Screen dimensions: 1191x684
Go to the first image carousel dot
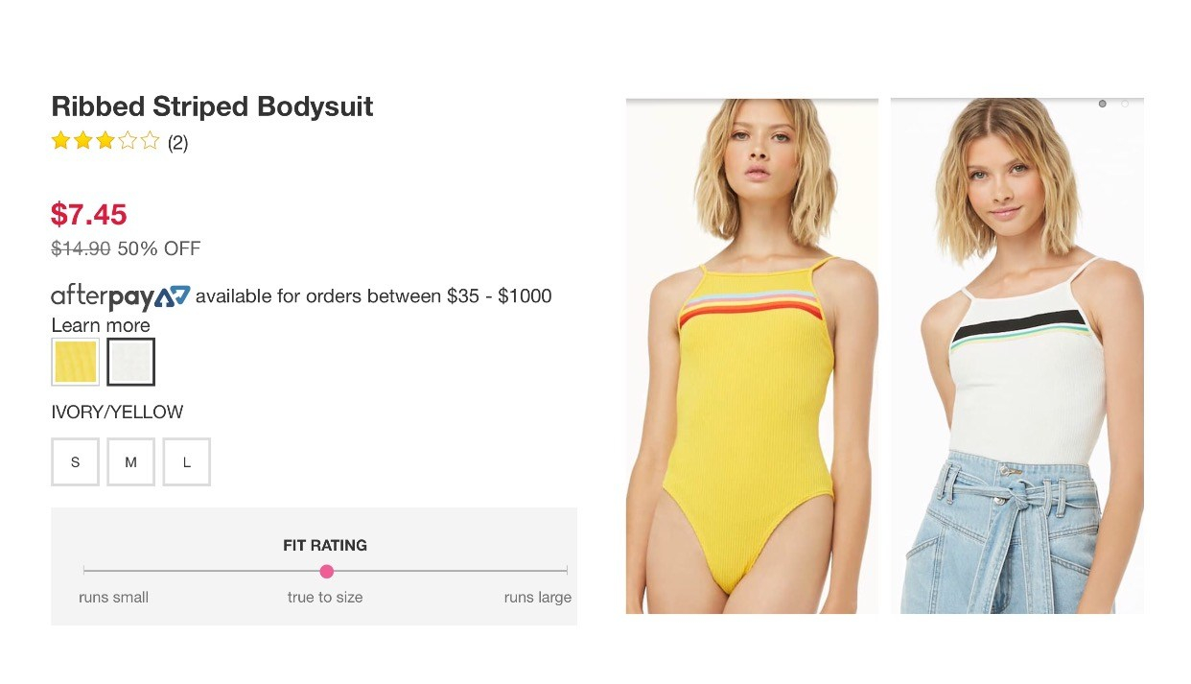click(x=1102, y=104)
